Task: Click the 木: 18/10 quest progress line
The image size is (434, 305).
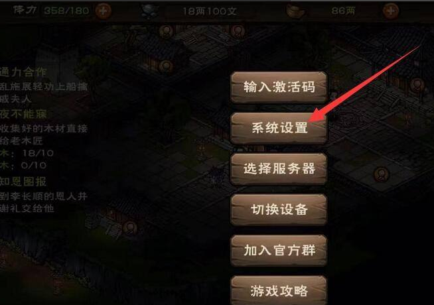Action: point(27,153)
